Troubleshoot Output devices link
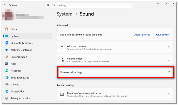178x105 pixels. pyautogui.click(x=142, y=35)
